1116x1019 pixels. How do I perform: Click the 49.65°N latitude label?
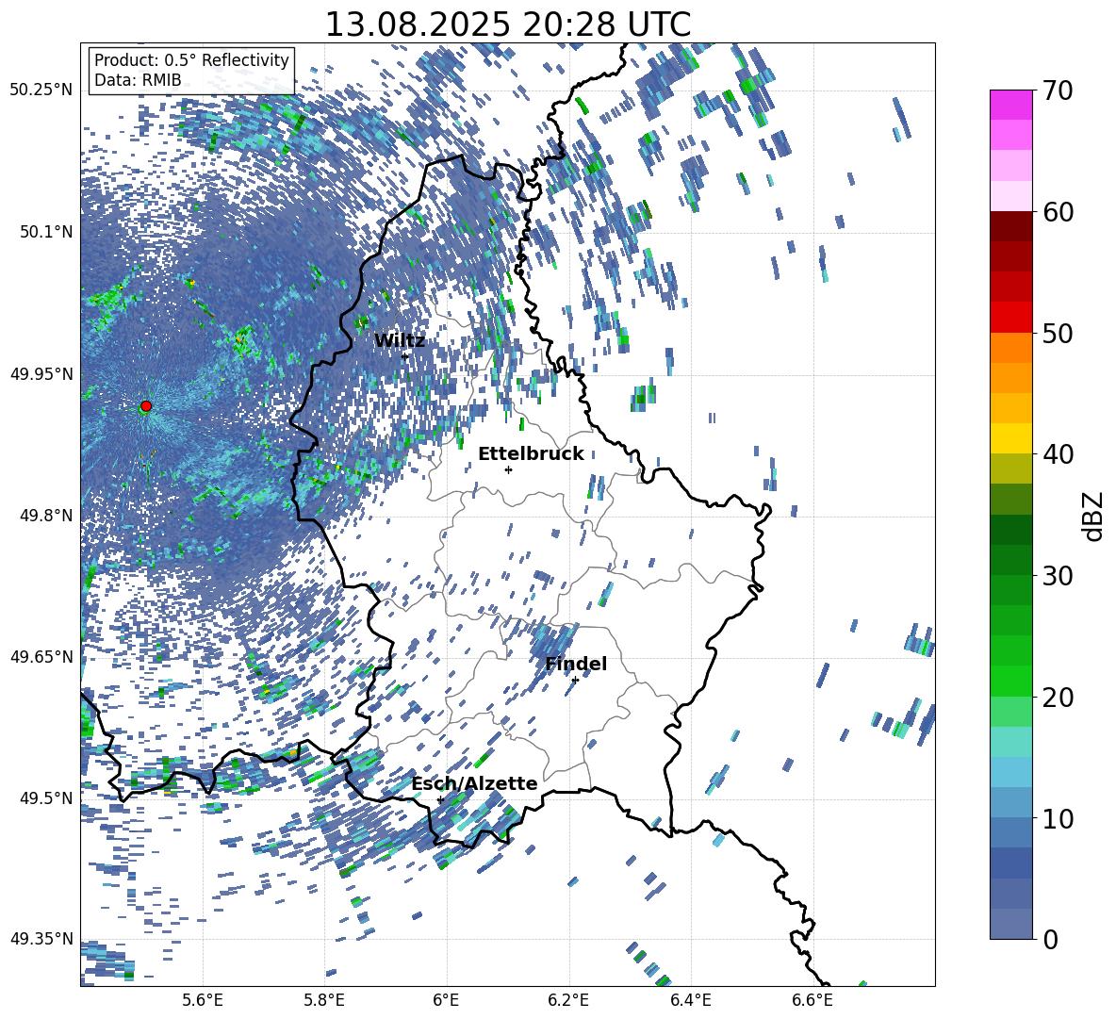[41, 656]
